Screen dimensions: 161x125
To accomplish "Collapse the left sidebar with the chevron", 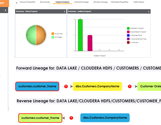I will click(5, 10).
